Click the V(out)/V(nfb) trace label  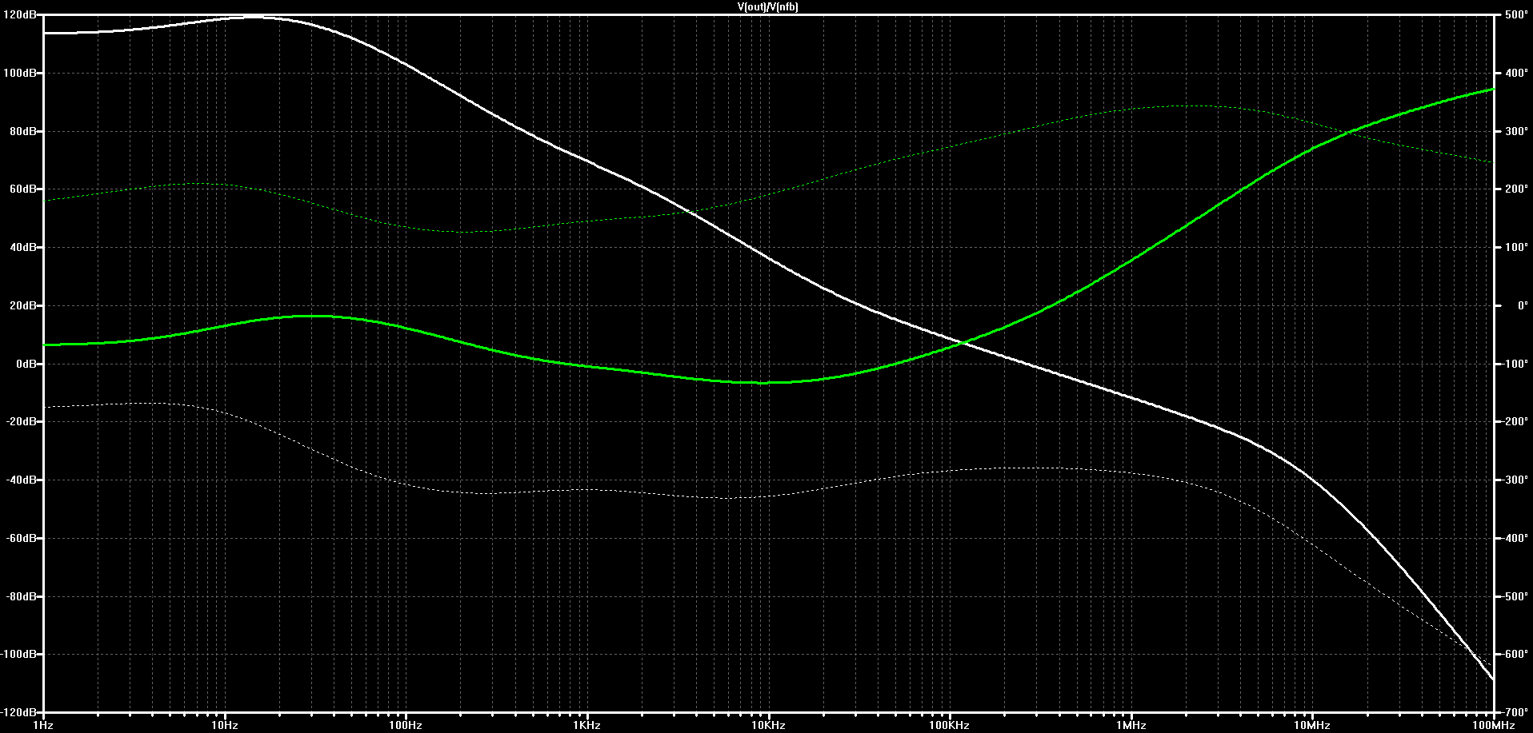(767, 6)
